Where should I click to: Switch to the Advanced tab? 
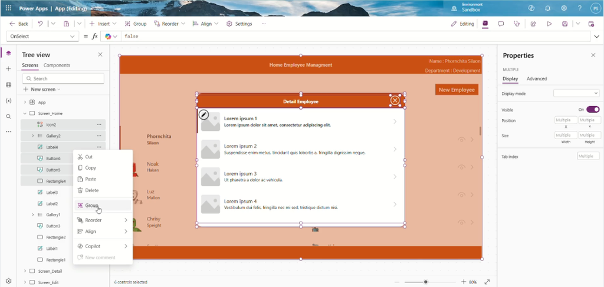coord(537,79)
